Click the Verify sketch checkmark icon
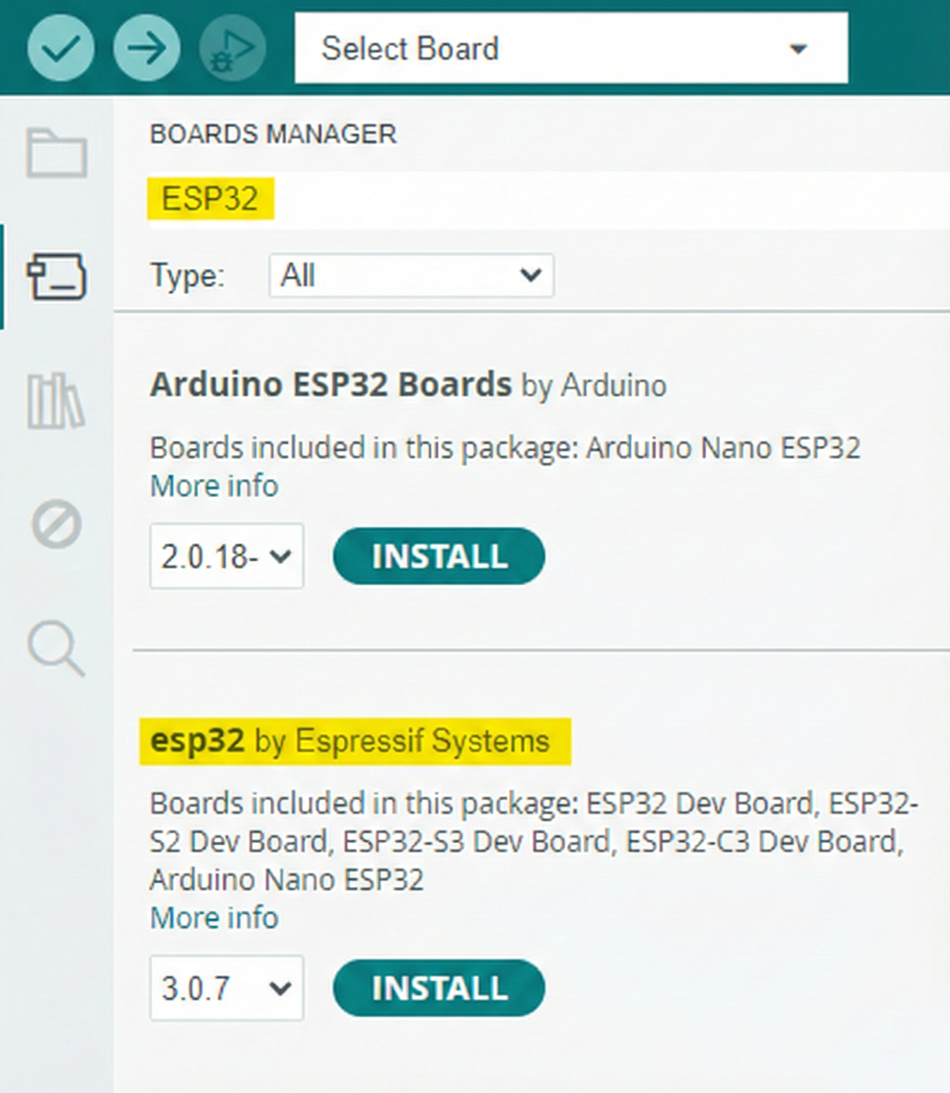950x1093 pixels. point(61,48)
